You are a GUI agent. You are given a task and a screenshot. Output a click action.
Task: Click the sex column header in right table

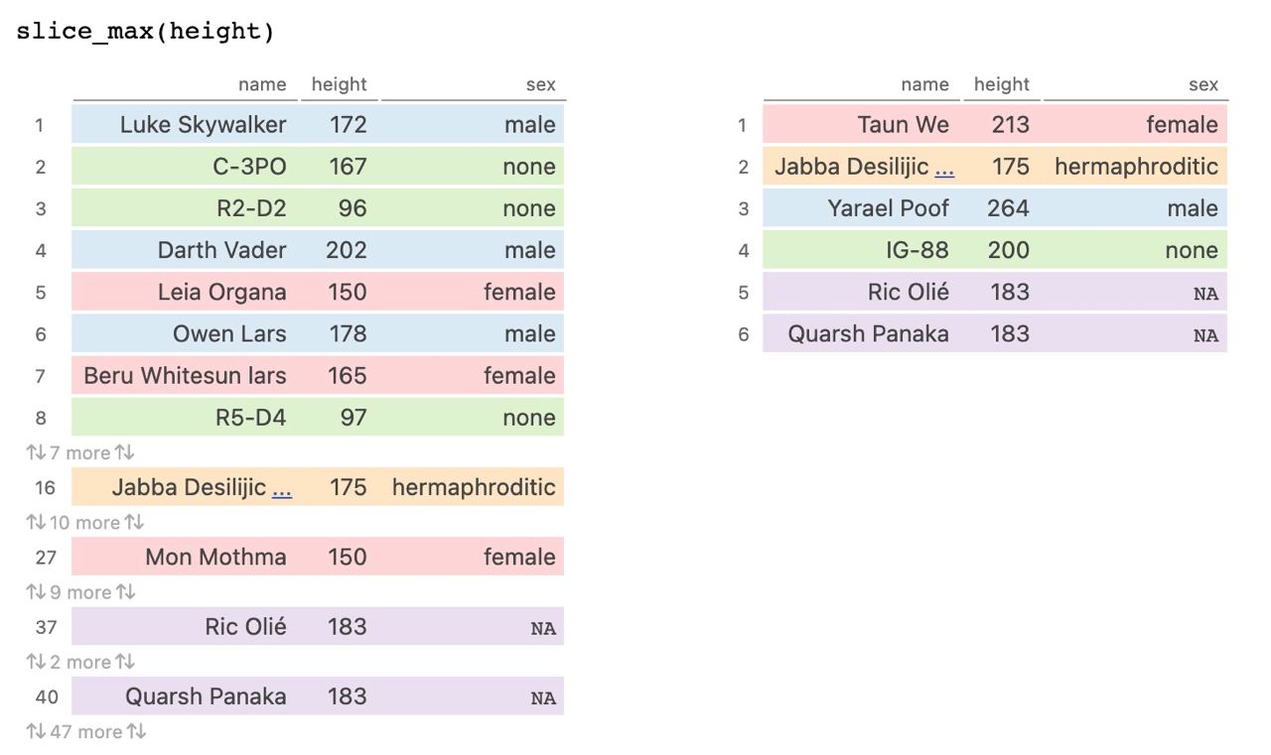1202,85
